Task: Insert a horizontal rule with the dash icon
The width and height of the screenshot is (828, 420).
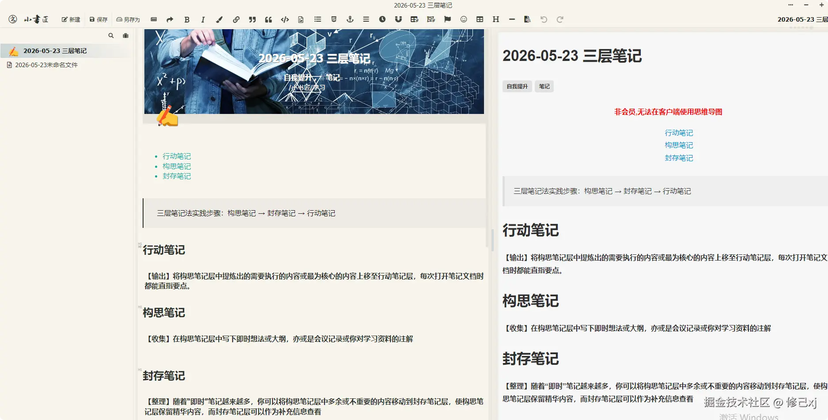Action: 512,19
